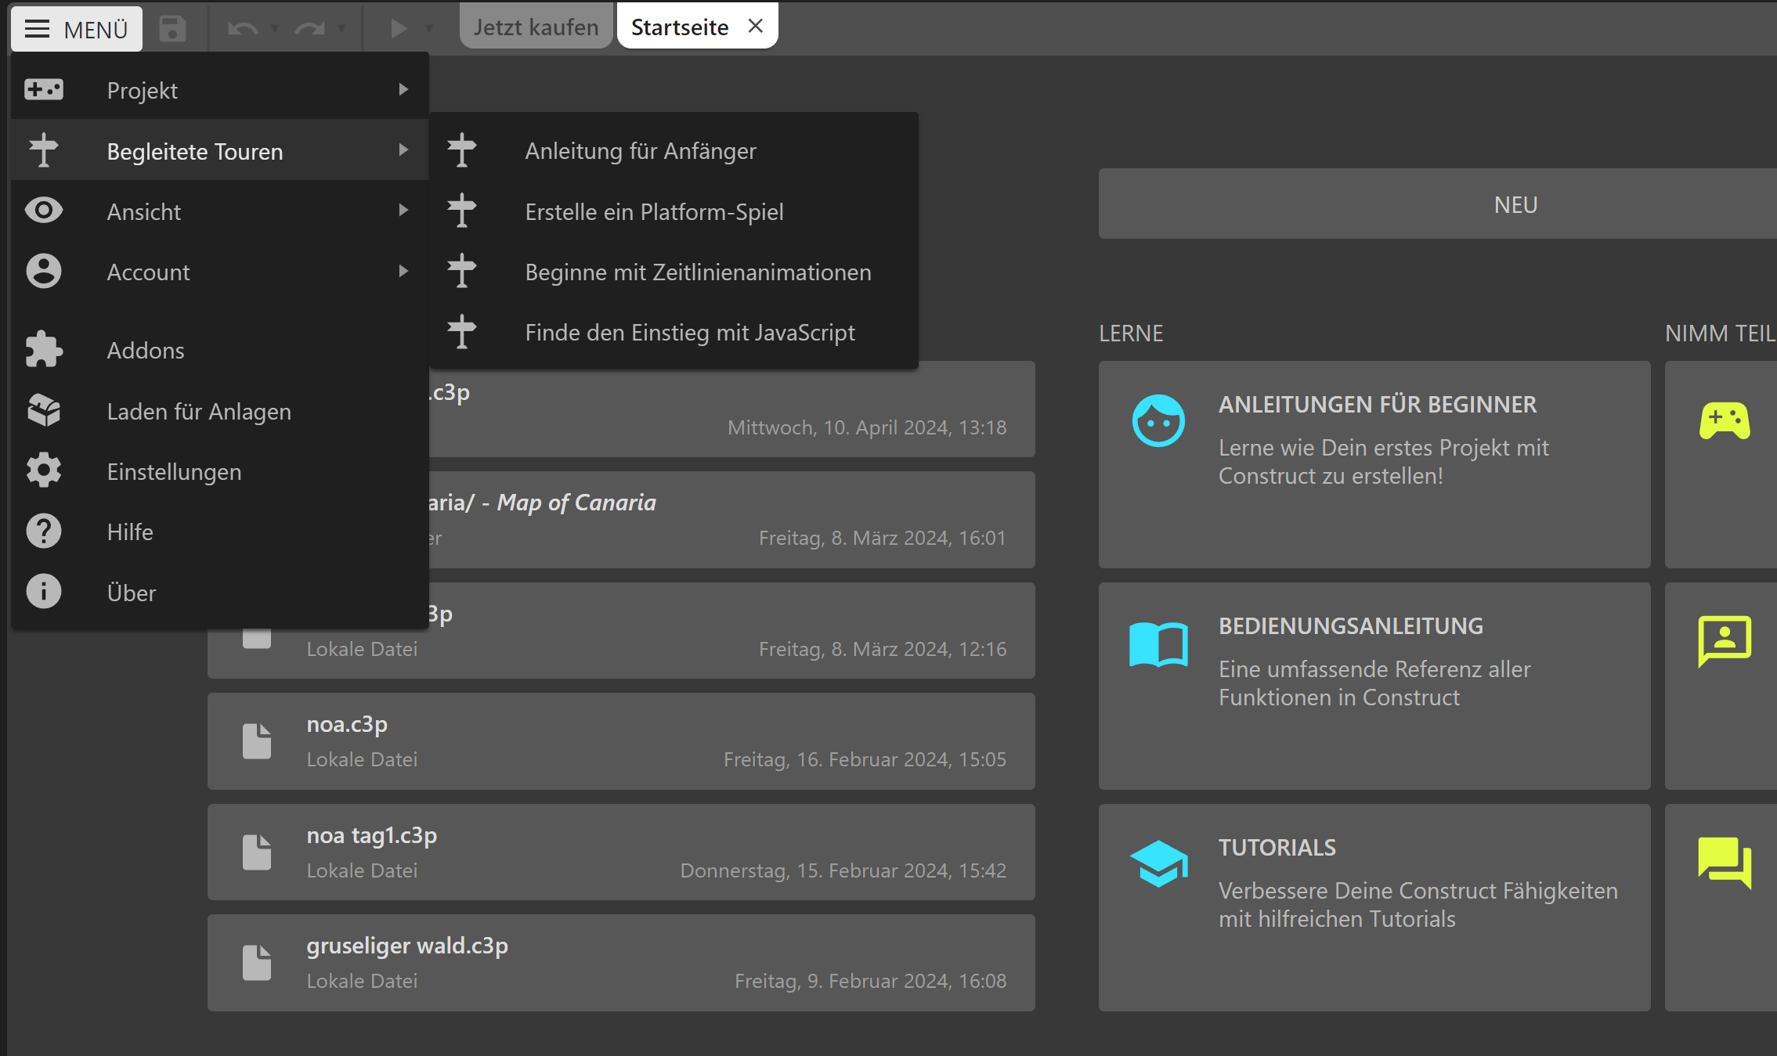Click signpost icon beside Finde den Einstieg mit JavaScript
Image resolution: width=1777 pixels, height=1056 pixels.
click(462, 332)
